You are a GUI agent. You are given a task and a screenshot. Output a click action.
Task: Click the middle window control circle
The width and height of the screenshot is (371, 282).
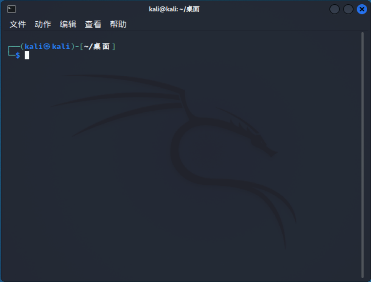tap(348, 9)
